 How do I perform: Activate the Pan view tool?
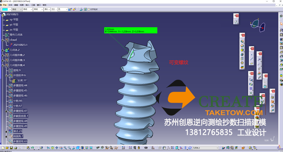(x=57, y=148)
